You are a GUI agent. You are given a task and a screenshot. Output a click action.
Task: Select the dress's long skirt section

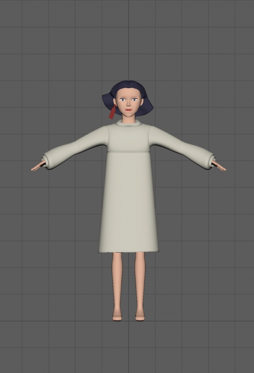pos(128,202)
